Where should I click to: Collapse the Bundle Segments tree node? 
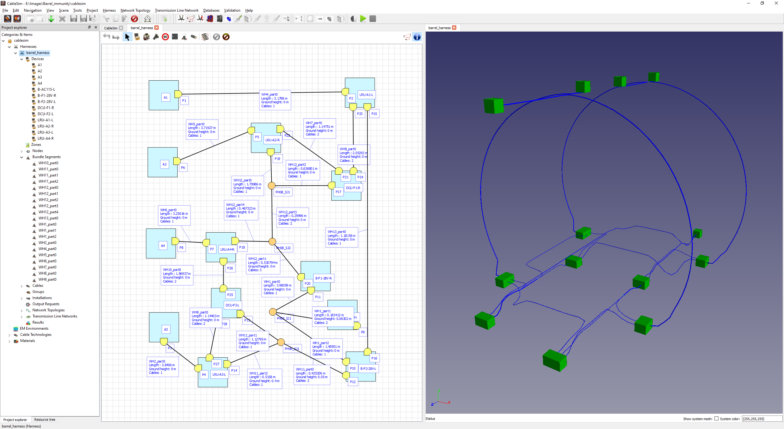pyautogui.click(x=22, y=157)
